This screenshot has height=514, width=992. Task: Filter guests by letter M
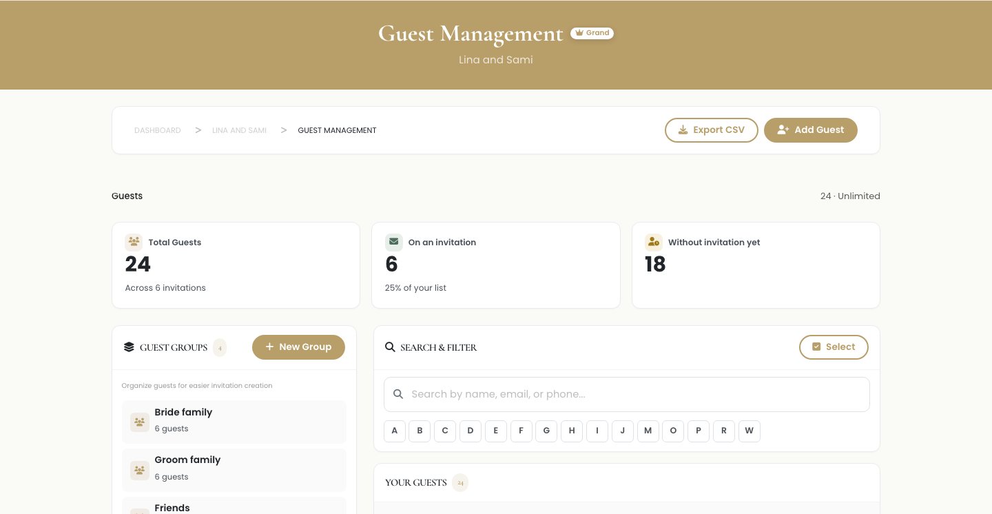pyautogui.click(x=648, y=431)
